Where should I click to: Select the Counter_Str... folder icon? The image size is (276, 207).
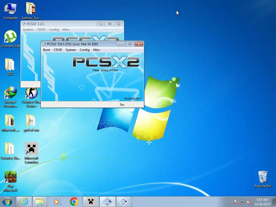tap(11, 151)
